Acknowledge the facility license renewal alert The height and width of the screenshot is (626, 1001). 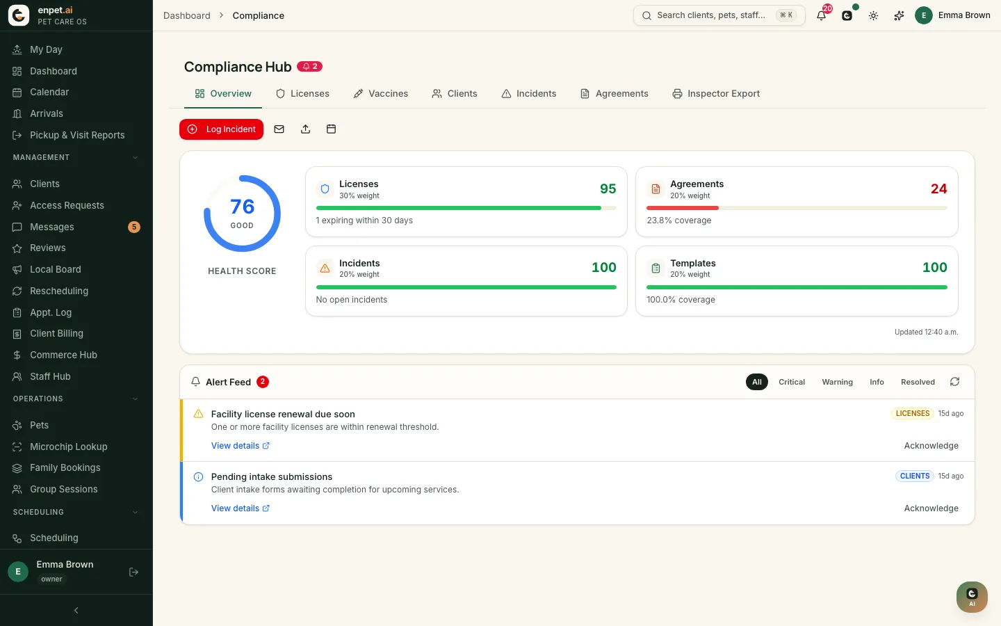(x=931, y=446)
